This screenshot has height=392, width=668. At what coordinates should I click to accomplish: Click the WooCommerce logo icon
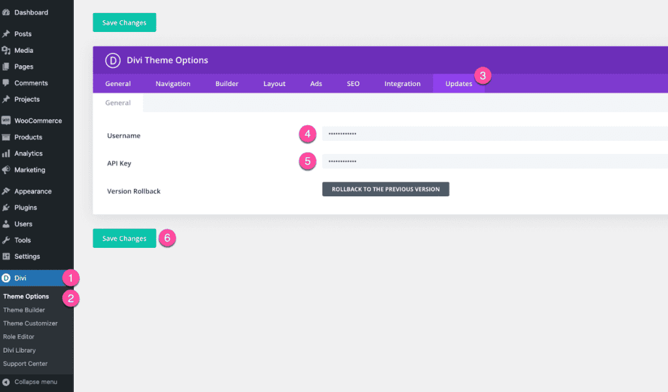pyautogui.click(x=6, y=121)
